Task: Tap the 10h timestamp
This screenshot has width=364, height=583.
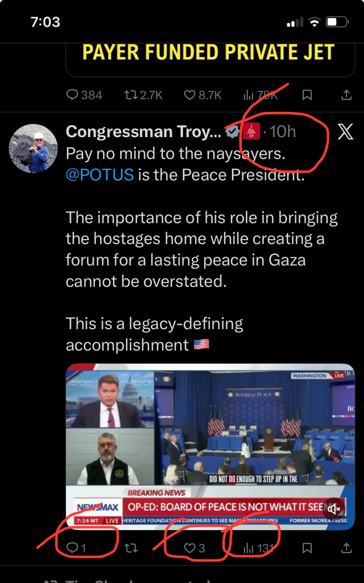Action: [x=282, y=131]
